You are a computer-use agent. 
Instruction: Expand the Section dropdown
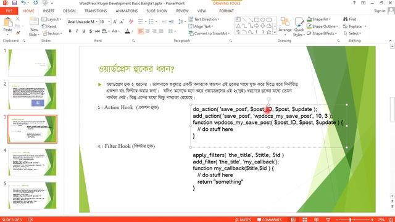point(52,33)
